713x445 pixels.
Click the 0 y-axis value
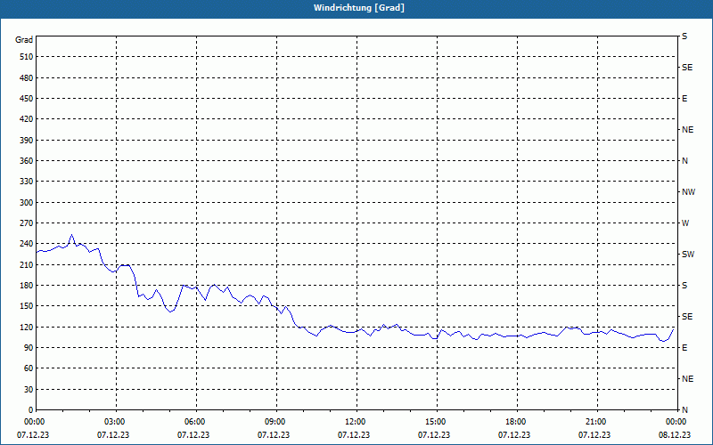click(31, 409)
